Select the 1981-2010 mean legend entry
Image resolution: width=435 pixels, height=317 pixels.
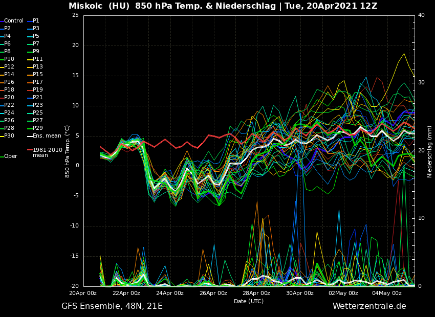(x=47, y=152)
